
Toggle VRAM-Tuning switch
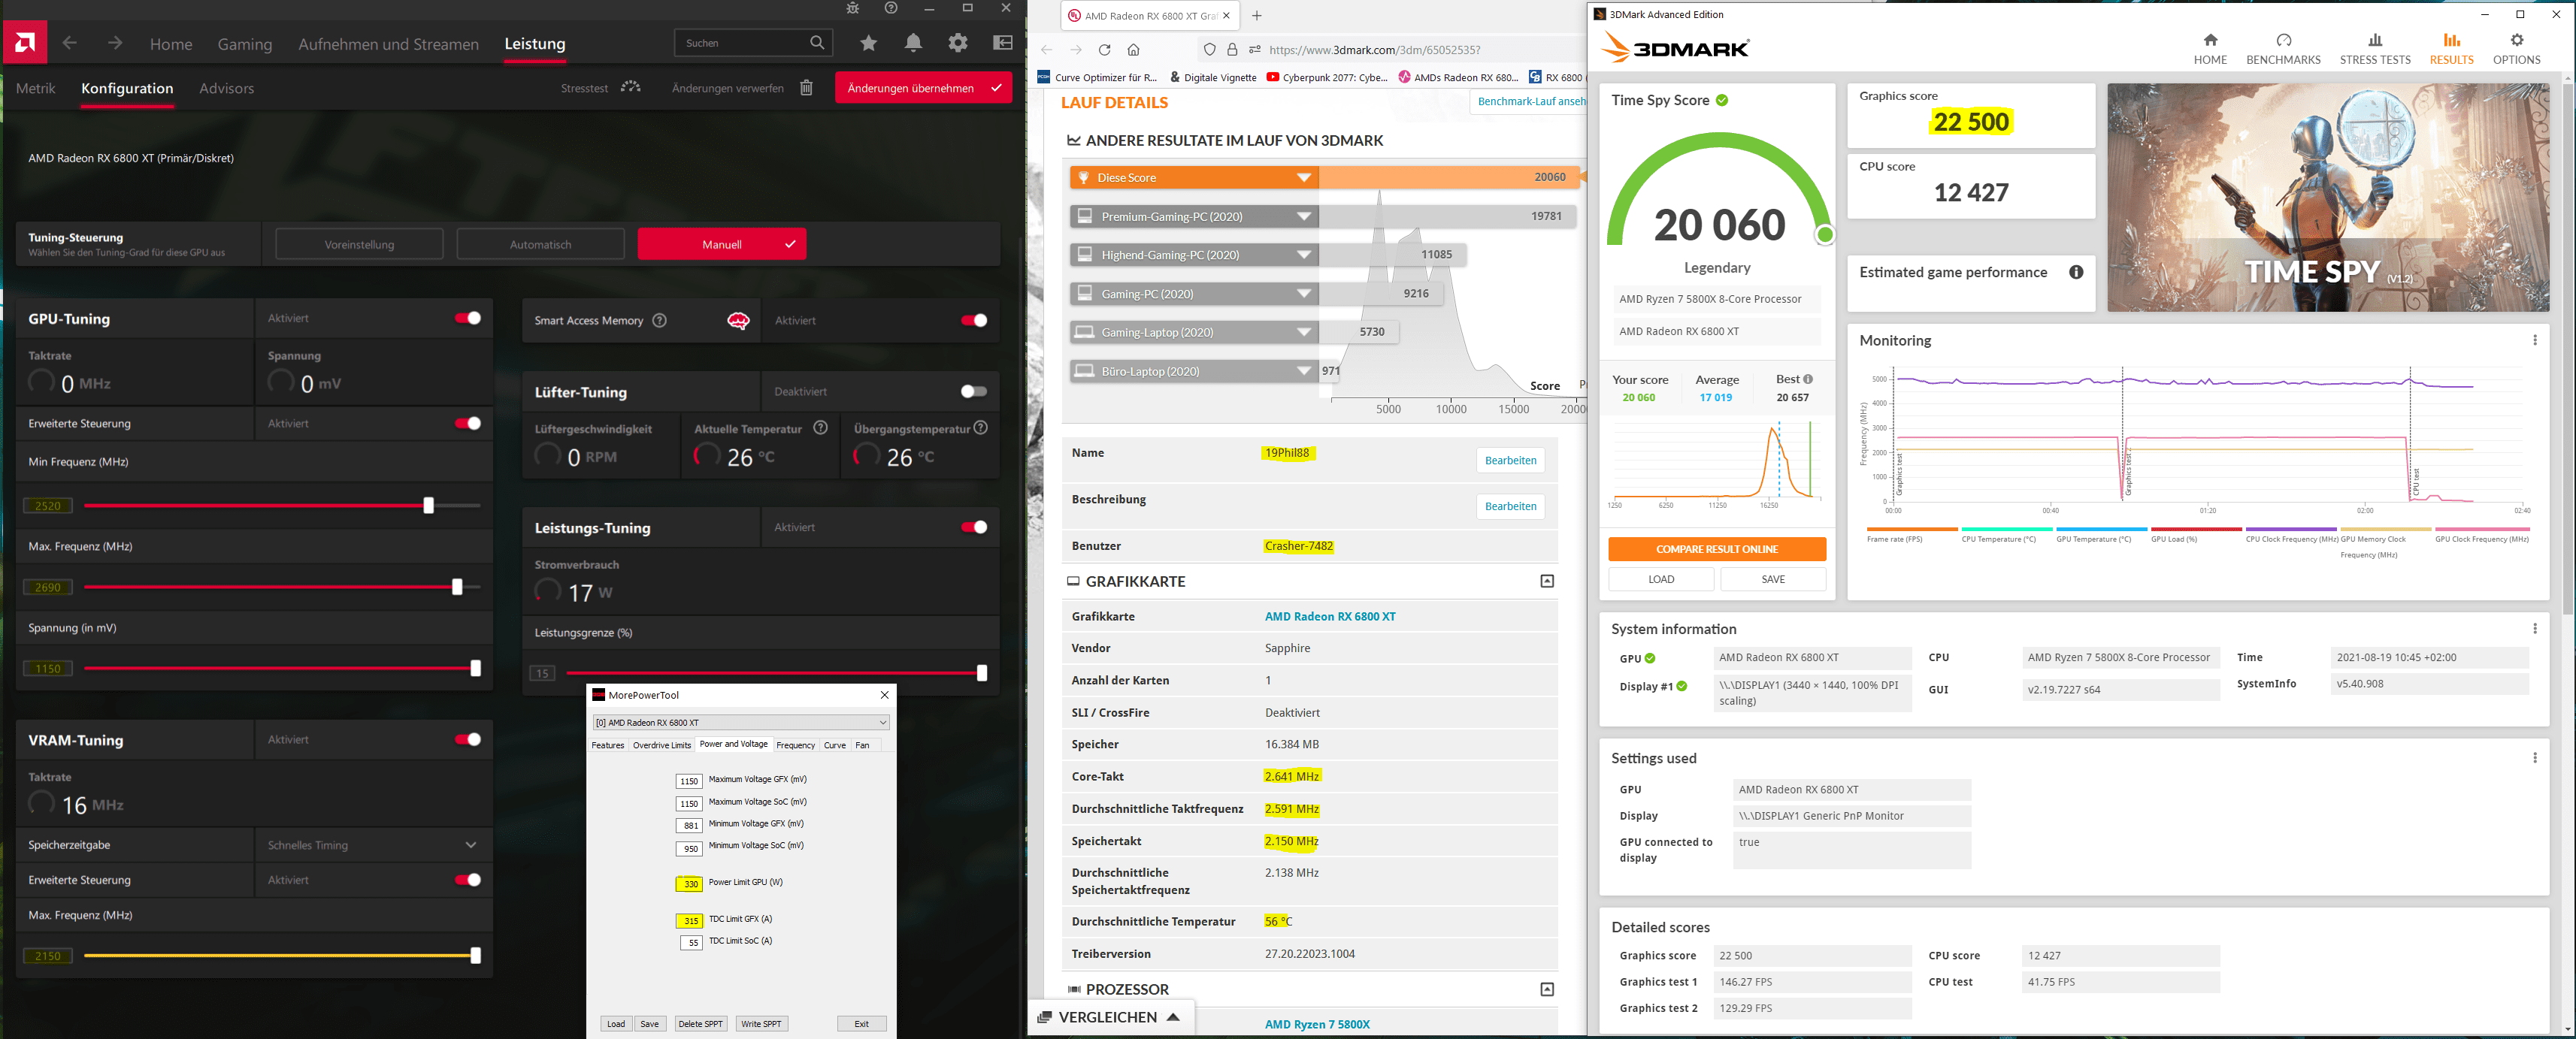(x=468, y=739)
